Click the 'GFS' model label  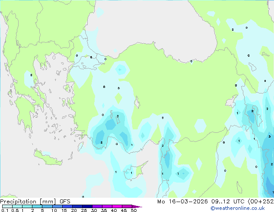(x=65, y=202)
